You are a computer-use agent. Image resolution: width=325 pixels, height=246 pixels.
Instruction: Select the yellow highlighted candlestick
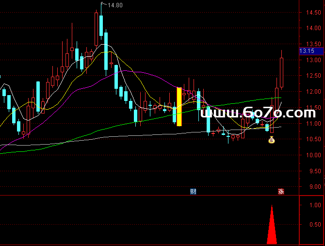click(179, 107)
